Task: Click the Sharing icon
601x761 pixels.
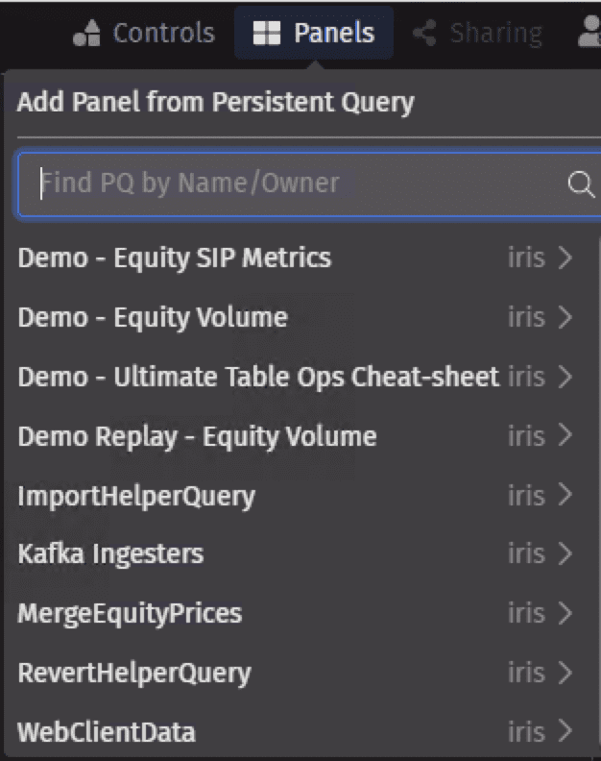Action: coord(423,34)
